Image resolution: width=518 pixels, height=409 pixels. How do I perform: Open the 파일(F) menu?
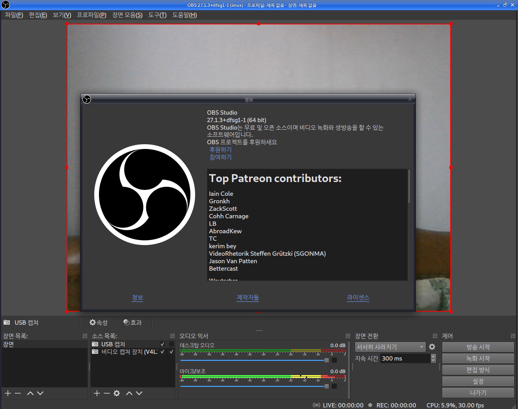click(x=14, y=15)
